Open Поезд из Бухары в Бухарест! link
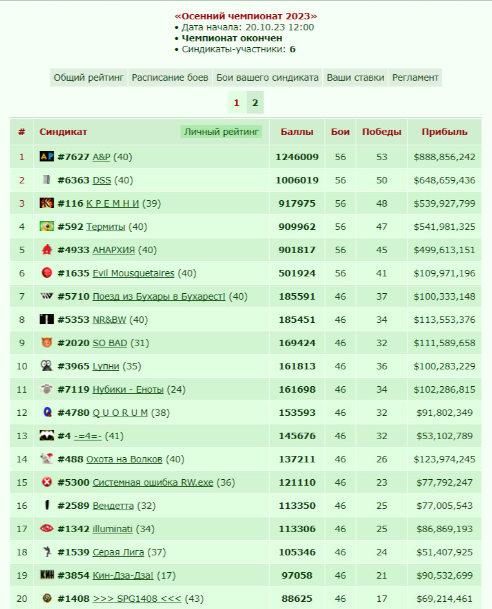Screen dimensions: 492x609 (159, 296)
